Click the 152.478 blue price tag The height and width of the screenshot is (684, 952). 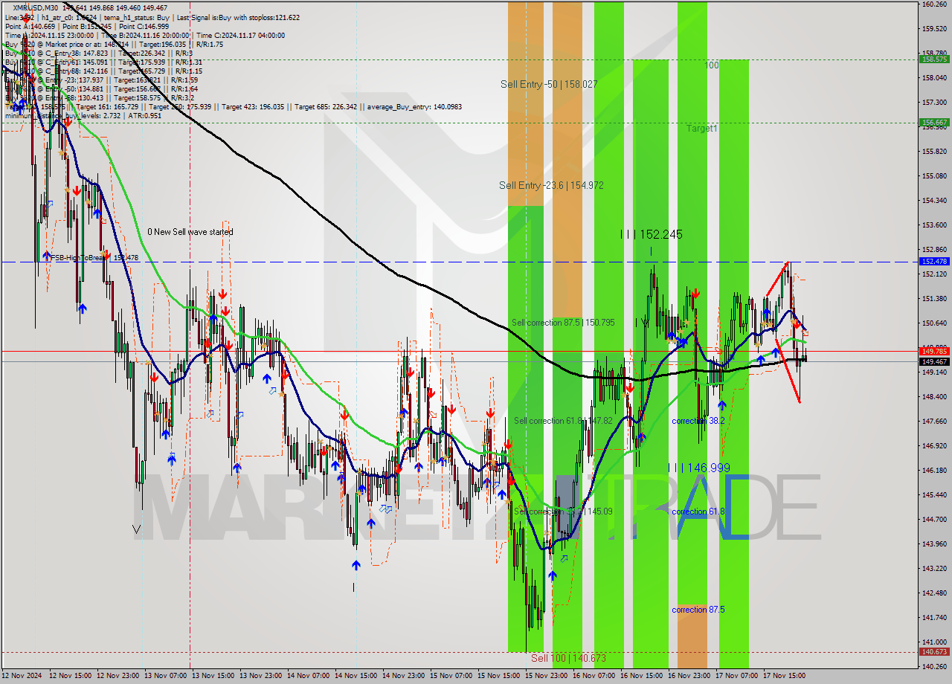pyautogui.click(x=934, y=262)
